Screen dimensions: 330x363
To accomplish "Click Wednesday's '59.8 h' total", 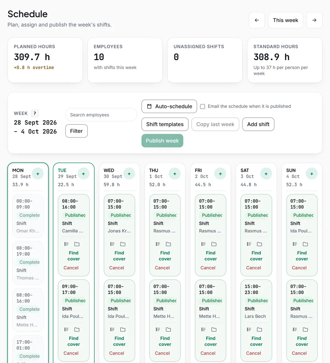I will [x=112, y=185].
